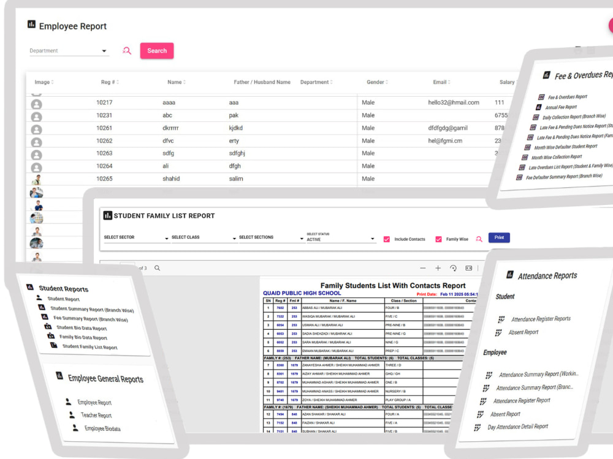The image size is (613, 459).
Task: Uncheck the Include Contacts checkbox
Action: pos(387,239)
